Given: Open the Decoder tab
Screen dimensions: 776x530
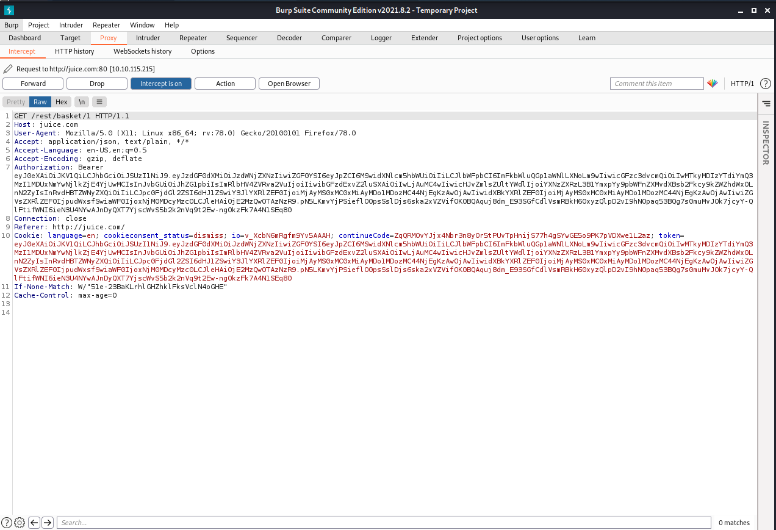Looking at the screenshot, I should [x=289, y=38].
